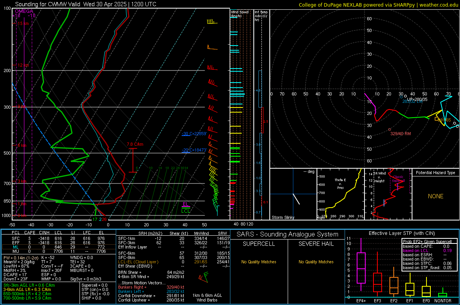Click the SUPERCELL analogue column header

(259, 244)
